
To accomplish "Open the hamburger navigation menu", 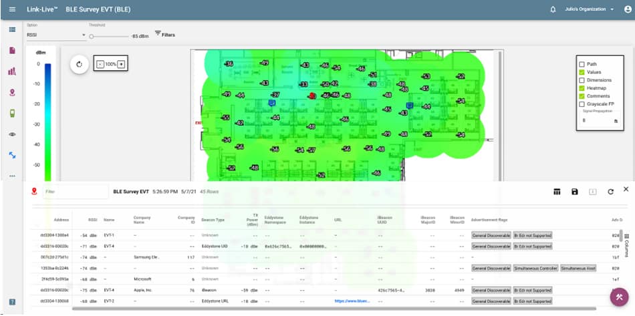I will 12,9.
